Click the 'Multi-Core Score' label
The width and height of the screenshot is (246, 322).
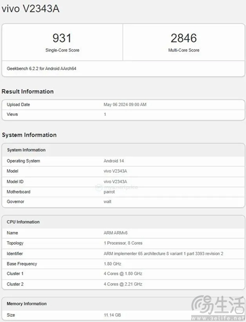point(184,50)
